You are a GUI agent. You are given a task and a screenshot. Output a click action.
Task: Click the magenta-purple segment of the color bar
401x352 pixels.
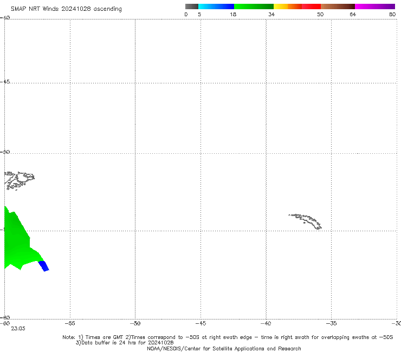click(375, 6)
